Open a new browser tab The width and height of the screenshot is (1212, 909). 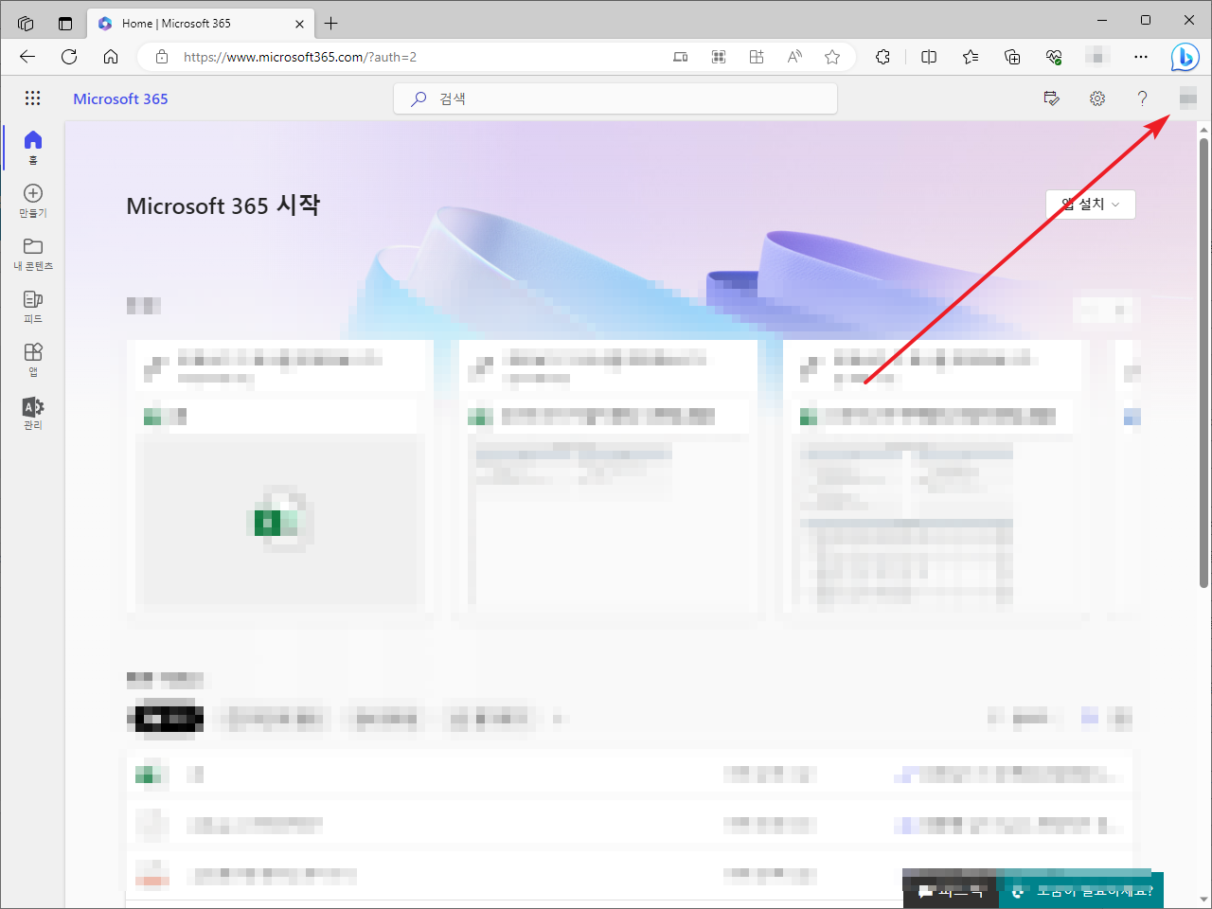click(330, 23)
